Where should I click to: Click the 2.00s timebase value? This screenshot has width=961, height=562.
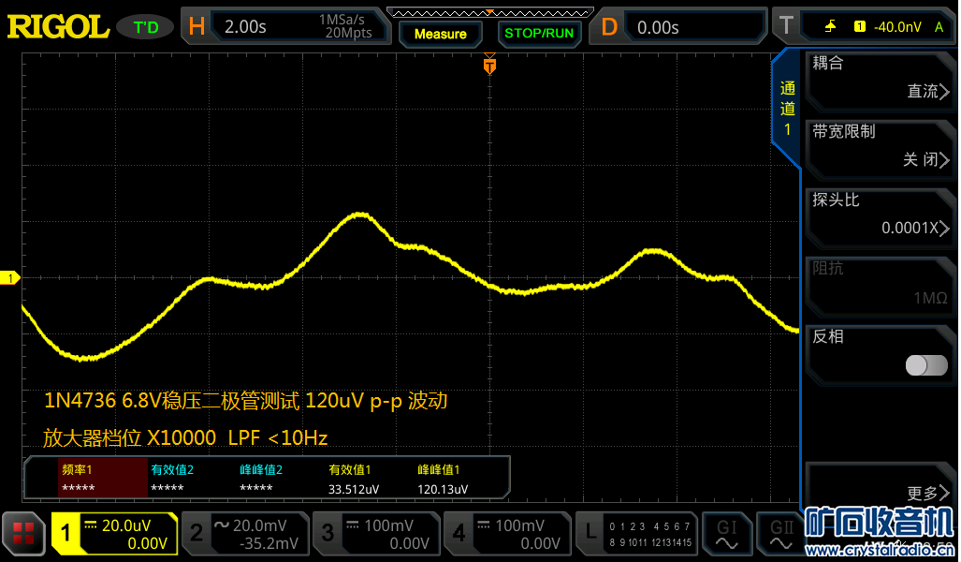245,27
